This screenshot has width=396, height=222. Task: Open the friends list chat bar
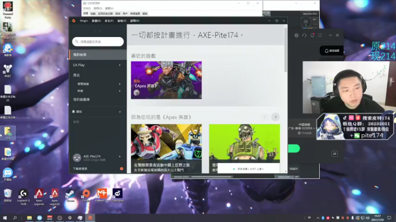click(x=248, y=169)
